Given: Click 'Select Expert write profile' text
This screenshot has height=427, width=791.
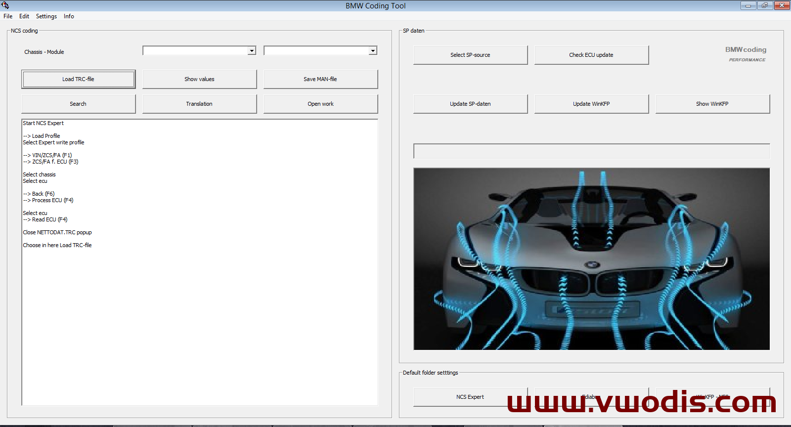Looking at the screenshot, I should coord(53,142).
